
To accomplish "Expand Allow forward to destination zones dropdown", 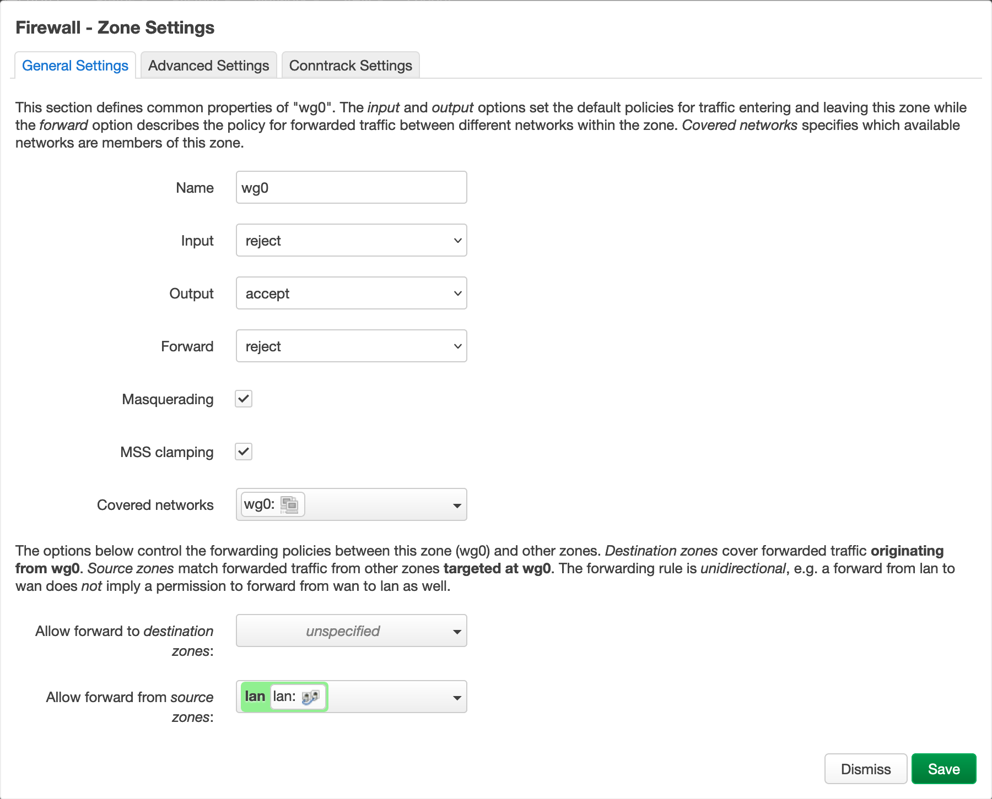I will click(x=456, y=632).
